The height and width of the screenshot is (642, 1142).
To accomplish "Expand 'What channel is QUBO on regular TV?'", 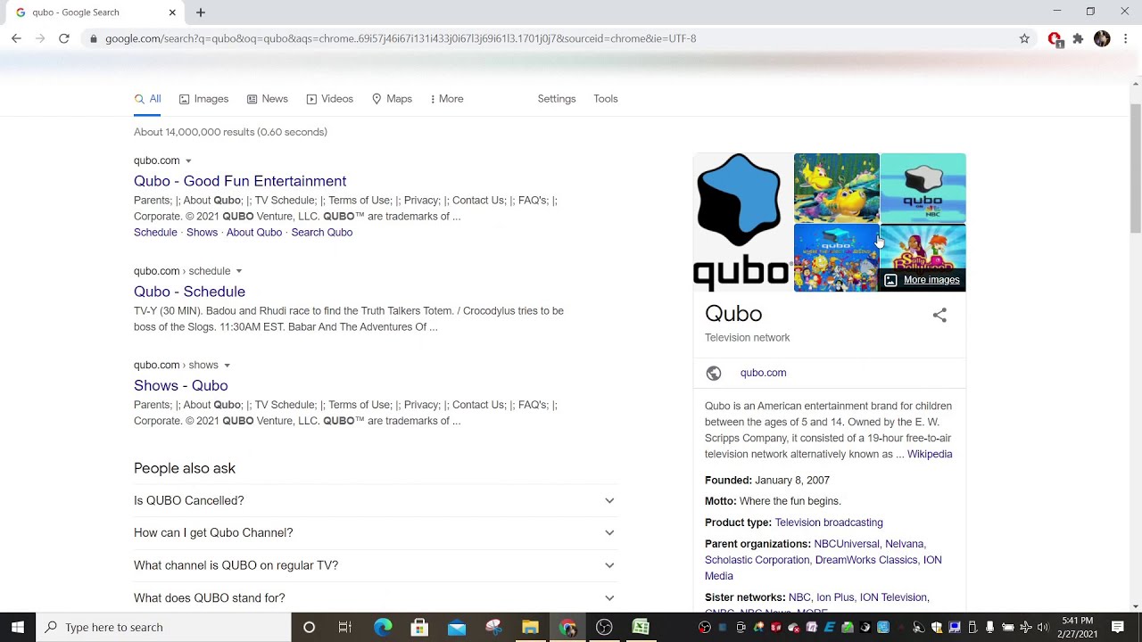I will click(x=376, y=565).
